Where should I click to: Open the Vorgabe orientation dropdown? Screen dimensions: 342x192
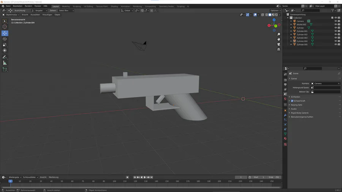[40, 11]
